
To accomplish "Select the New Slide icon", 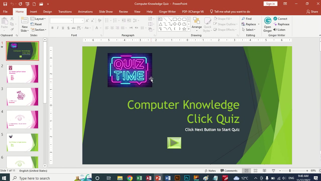I will (25, 24).
